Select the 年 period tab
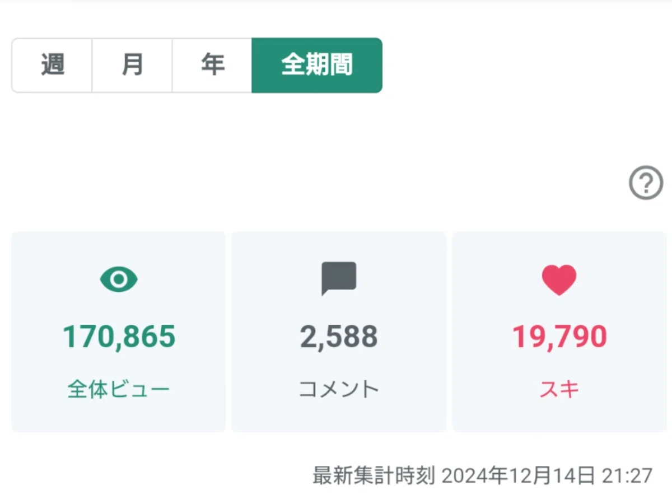This screenshot has width=672, height=504. 212,65
